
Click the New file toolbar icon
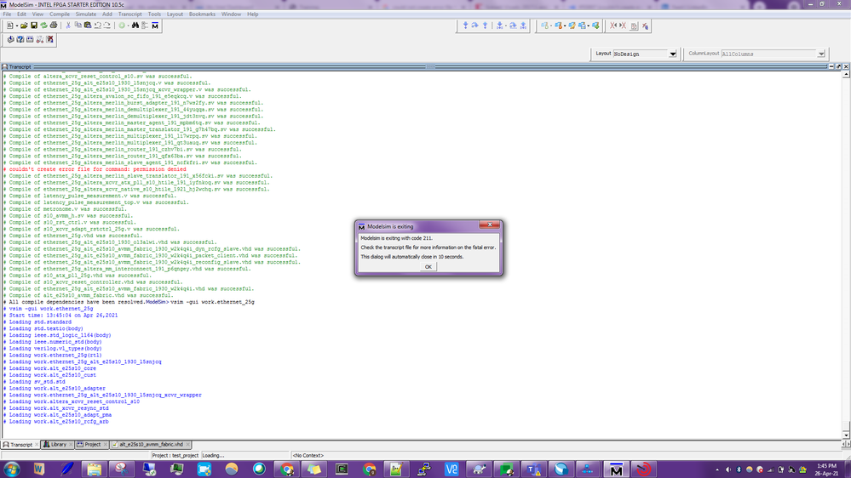point(9,26)
